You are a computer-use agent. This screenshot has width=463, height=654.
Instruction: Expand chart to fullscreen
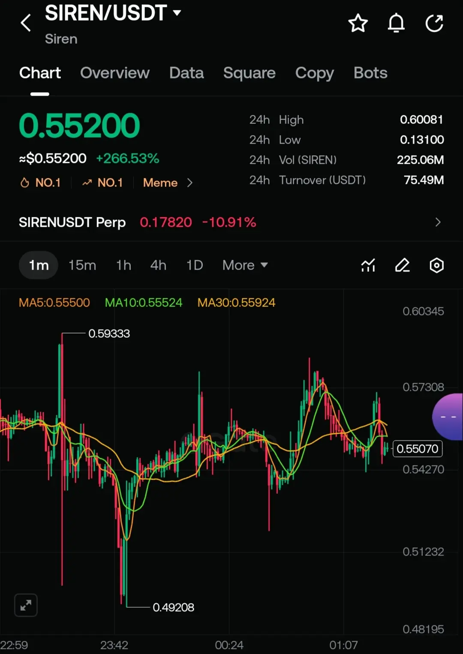click(26, 605)
